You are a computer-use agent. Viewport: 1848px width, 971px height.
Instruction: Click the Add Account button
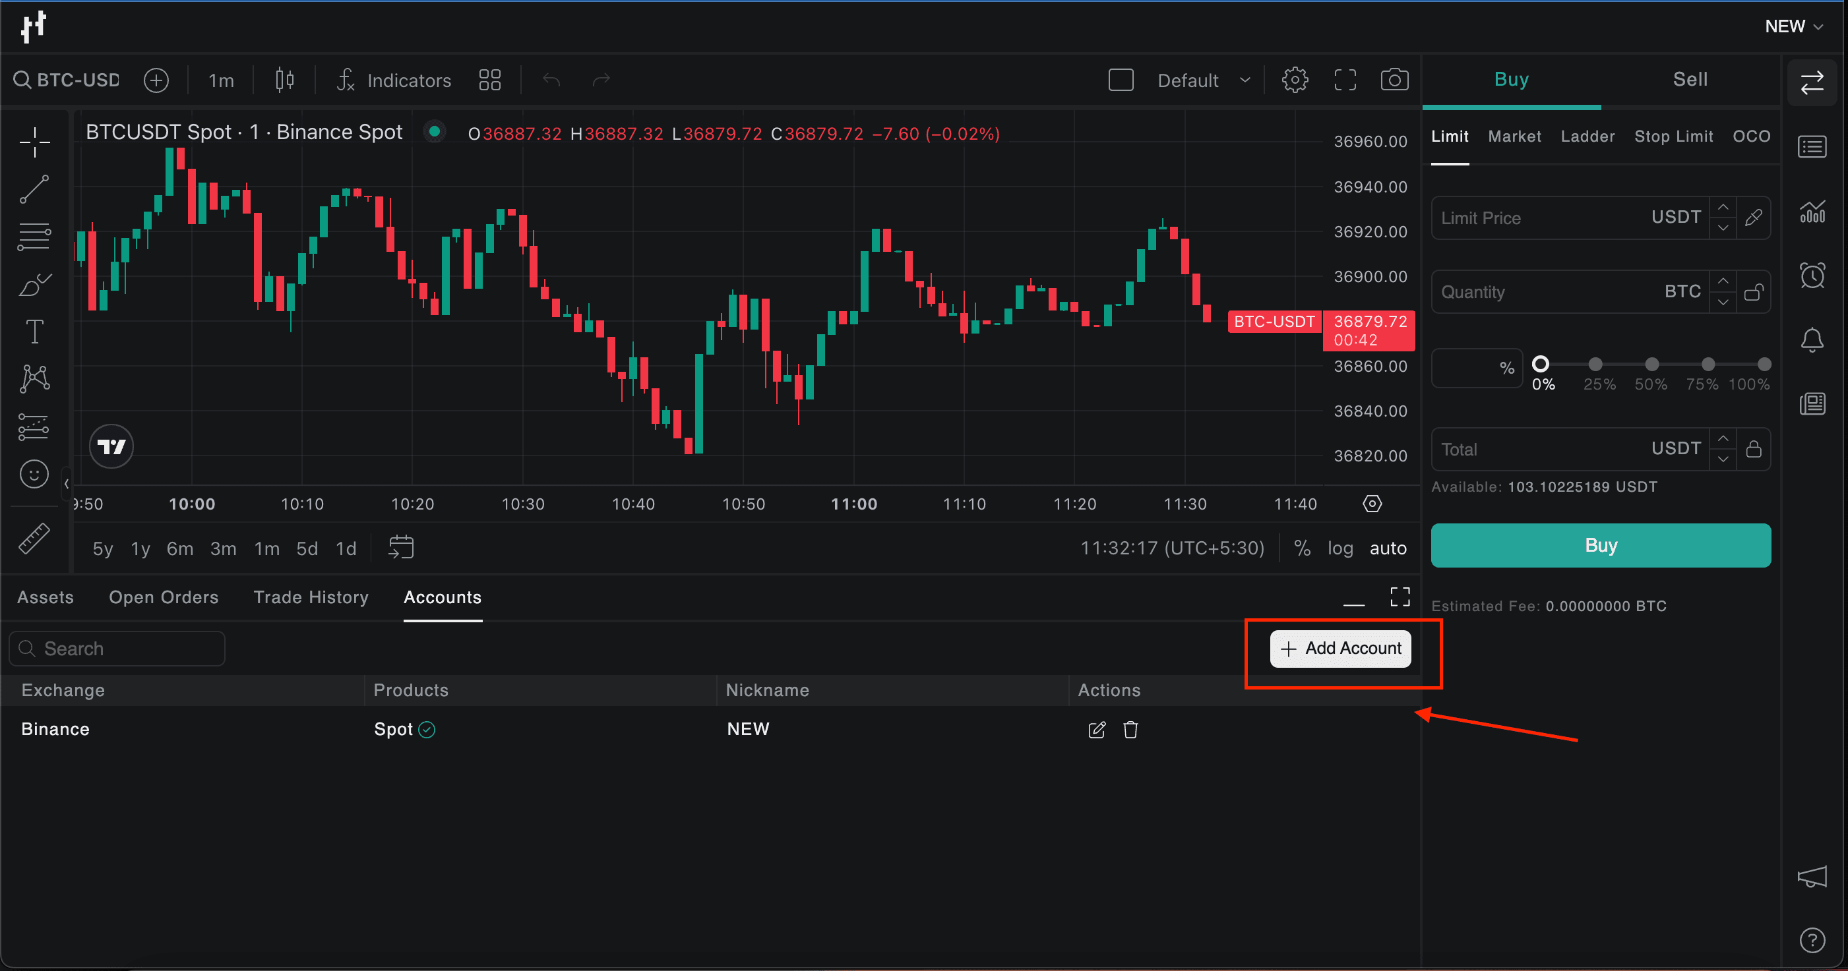coord(1340,648)
